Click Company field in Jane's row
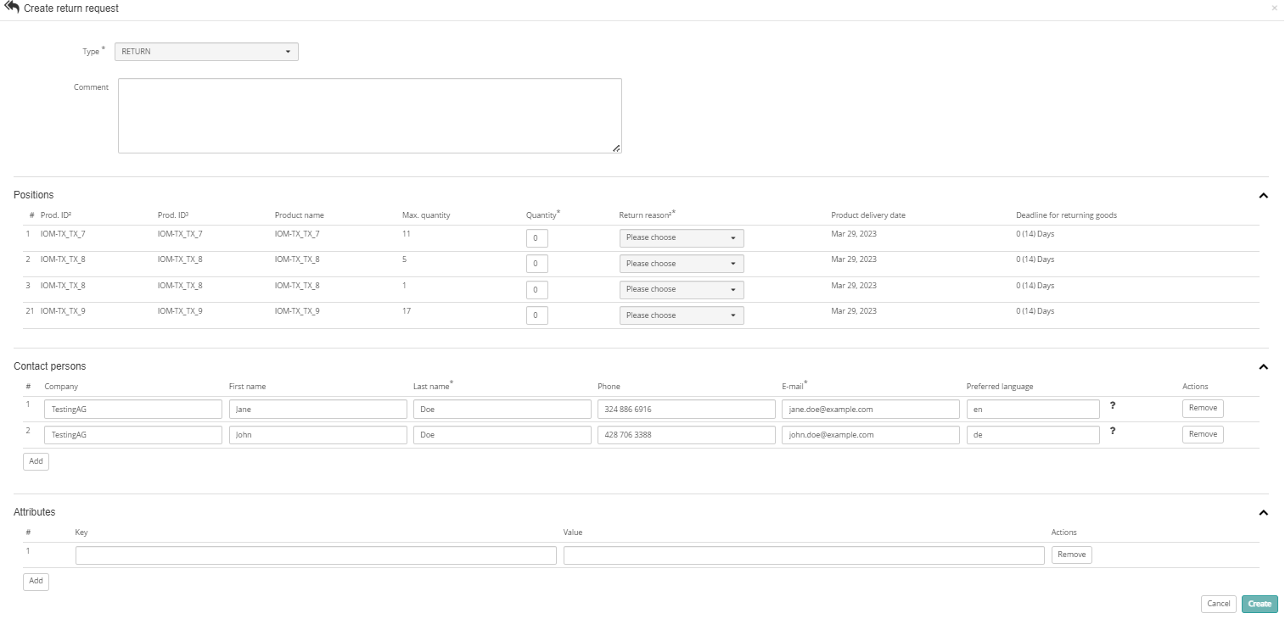Screen dimensions: 1285x619 (133, 409)
